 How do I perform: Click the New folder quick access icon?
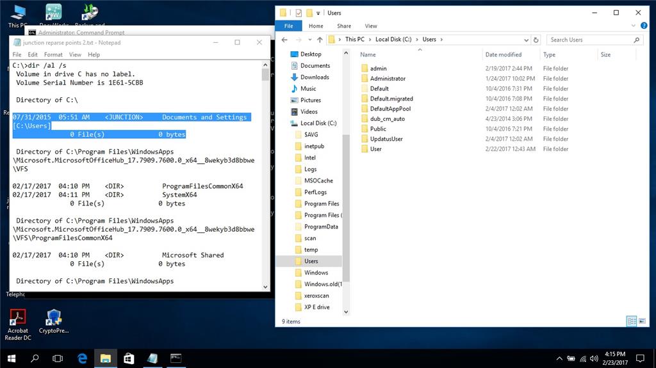point(309,13)
